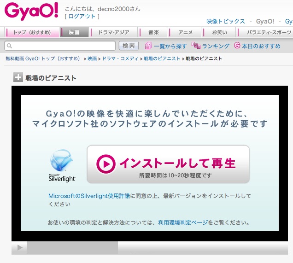Click the GyaO! link beside 映像トピックス
Image resolution: width=293 pixels, height=263 pixels.
[x=265, y=21]
